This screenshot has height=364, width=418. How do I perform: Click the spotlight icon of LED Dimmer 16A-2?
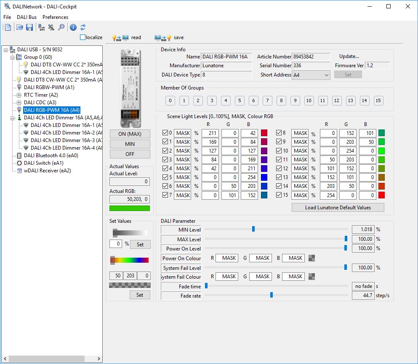pyautogui.click(x=26, y=132)
